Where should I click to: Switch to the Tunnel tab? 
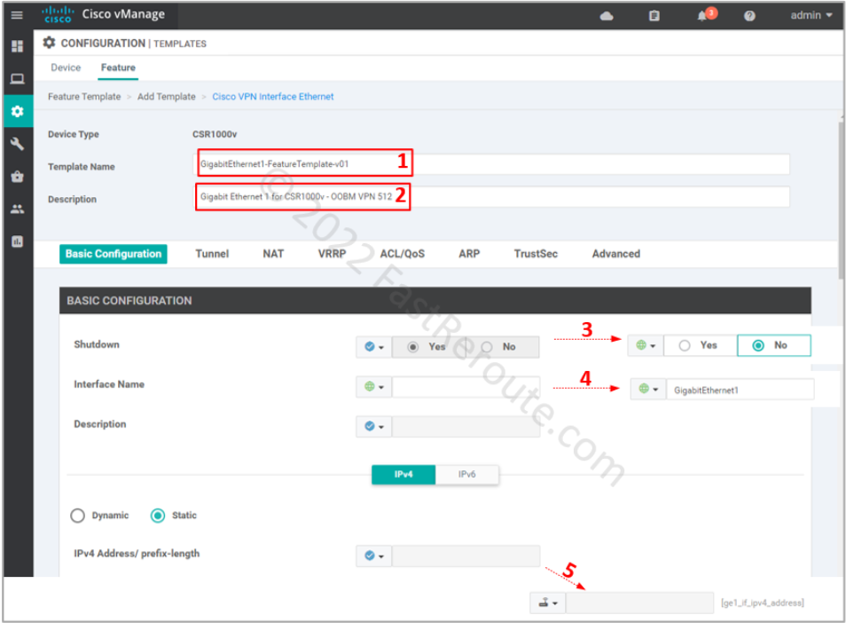[x=212, y=254]
